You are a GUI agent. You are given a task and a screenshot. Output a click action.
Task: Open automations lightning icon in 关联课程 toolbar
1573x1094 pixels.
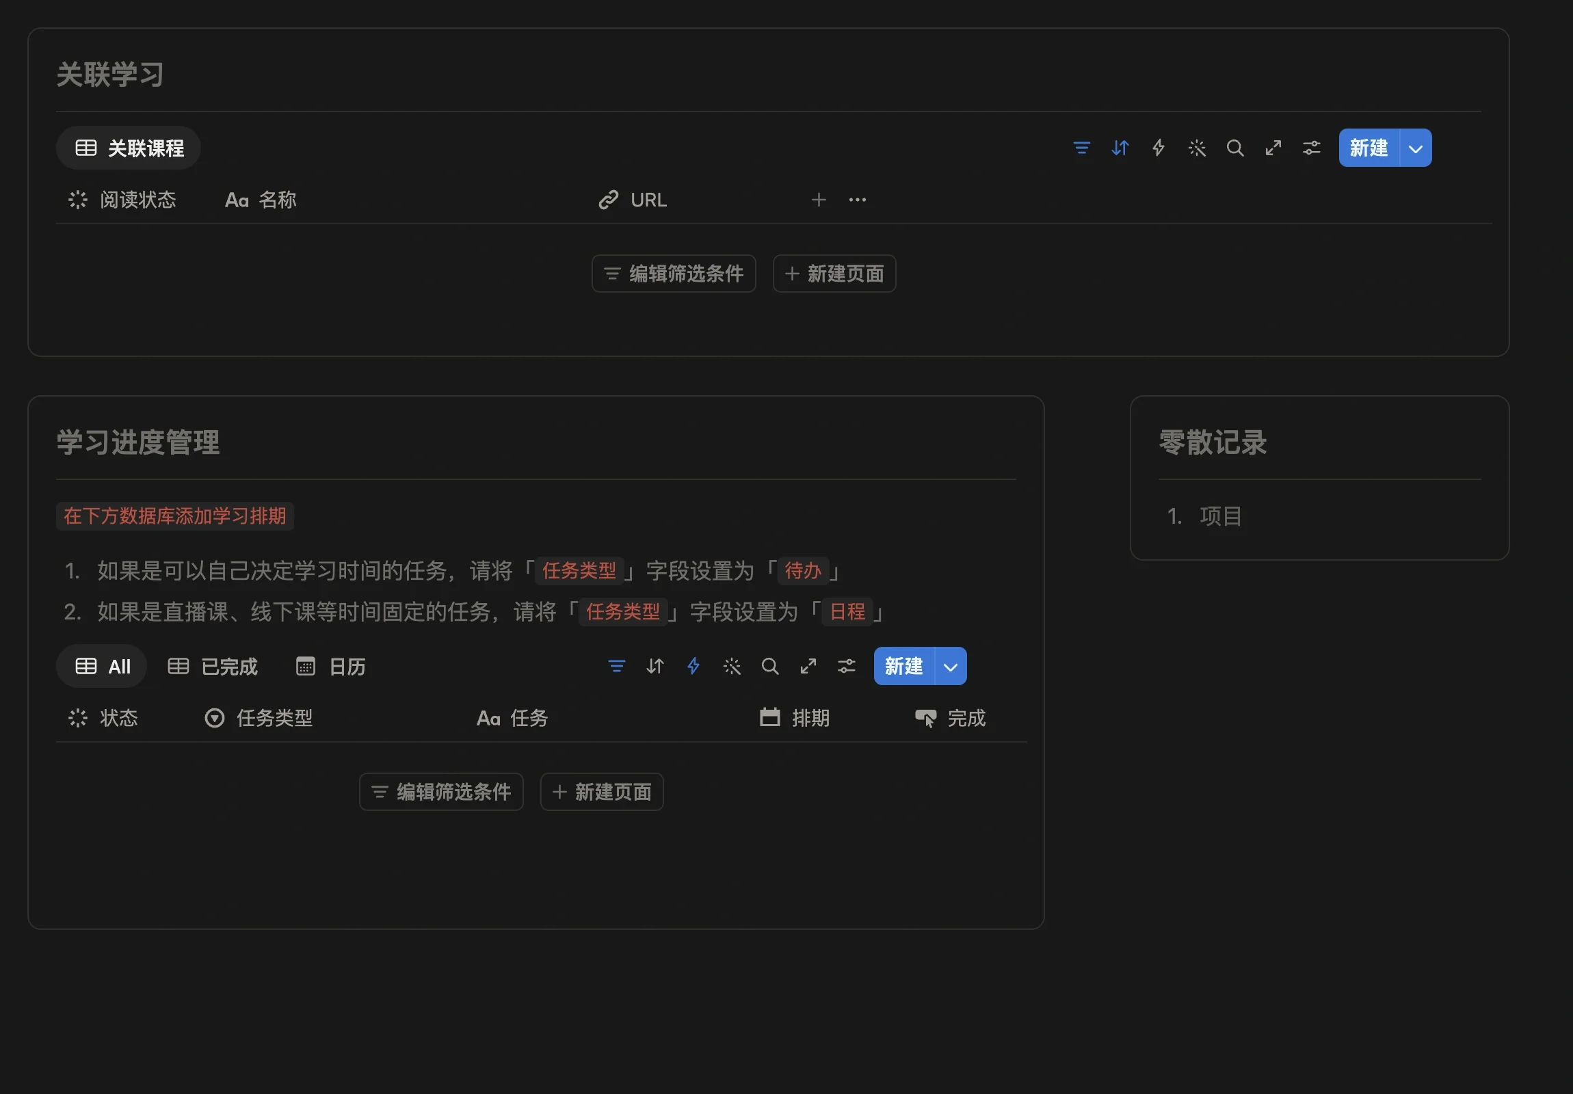click(1158, 148)
